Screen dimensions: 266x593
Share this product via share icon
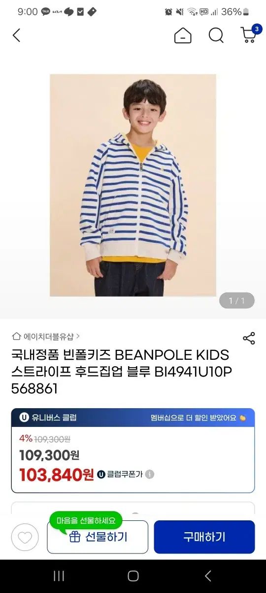tap(249, 339)
